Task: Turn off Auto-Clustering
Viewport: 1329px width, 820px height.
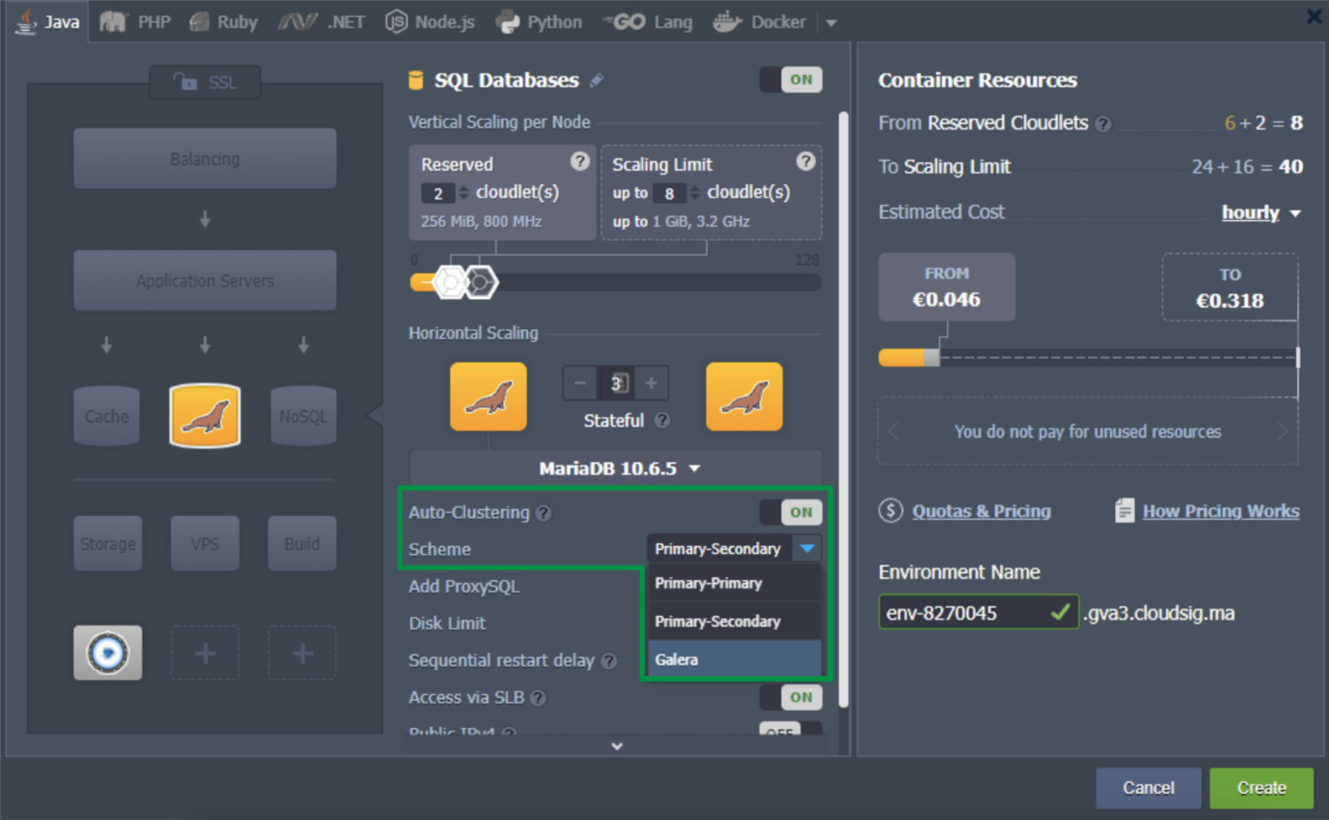Action: click(790, 512)
